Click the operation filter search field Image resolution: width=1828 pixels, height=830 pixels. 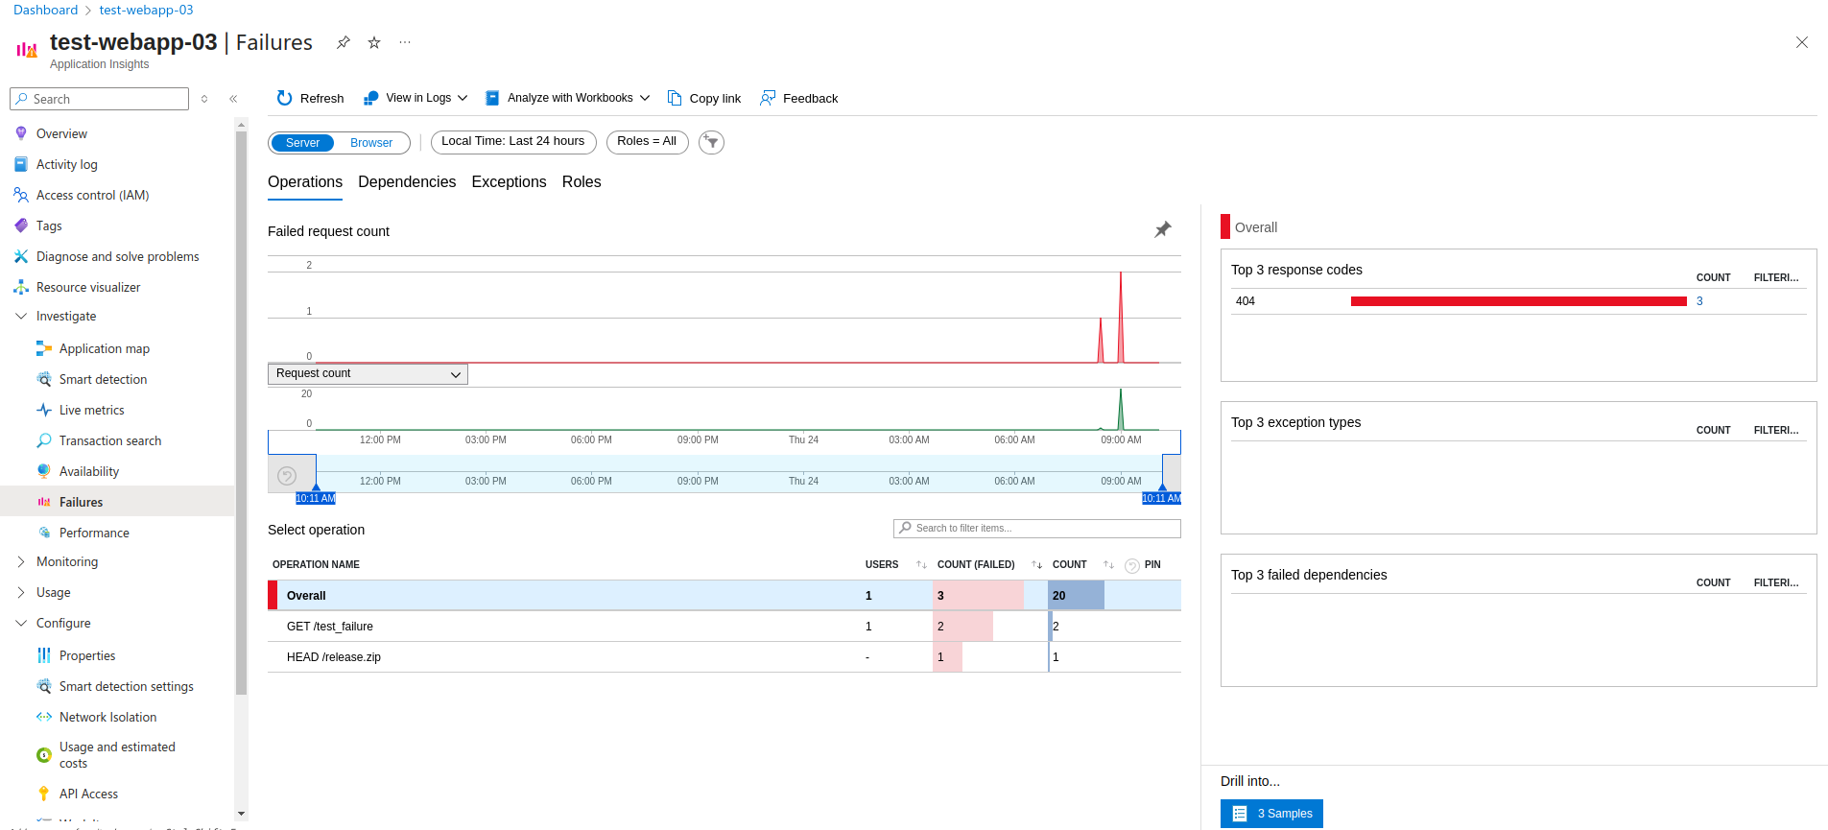[1036, 528]
